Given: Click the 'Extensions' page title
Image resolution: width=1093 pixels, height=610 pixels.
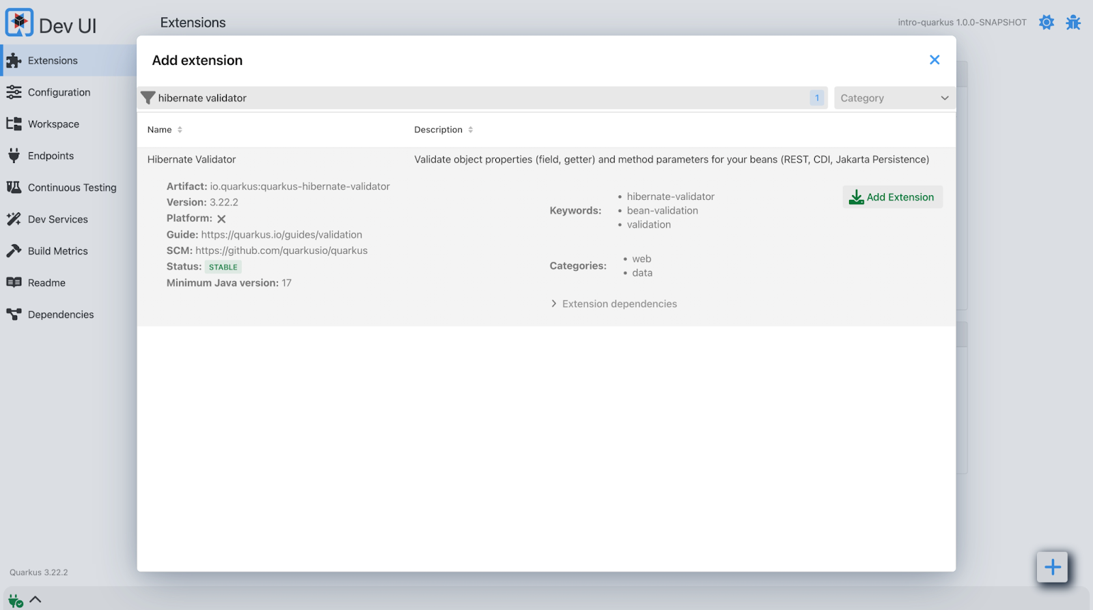Looking at the screenshot, I should (193, 23).
